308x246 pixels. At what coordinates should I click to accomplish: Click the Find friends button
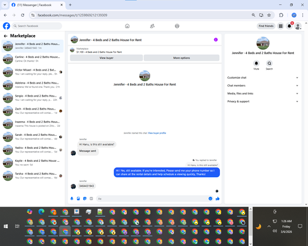266,26
